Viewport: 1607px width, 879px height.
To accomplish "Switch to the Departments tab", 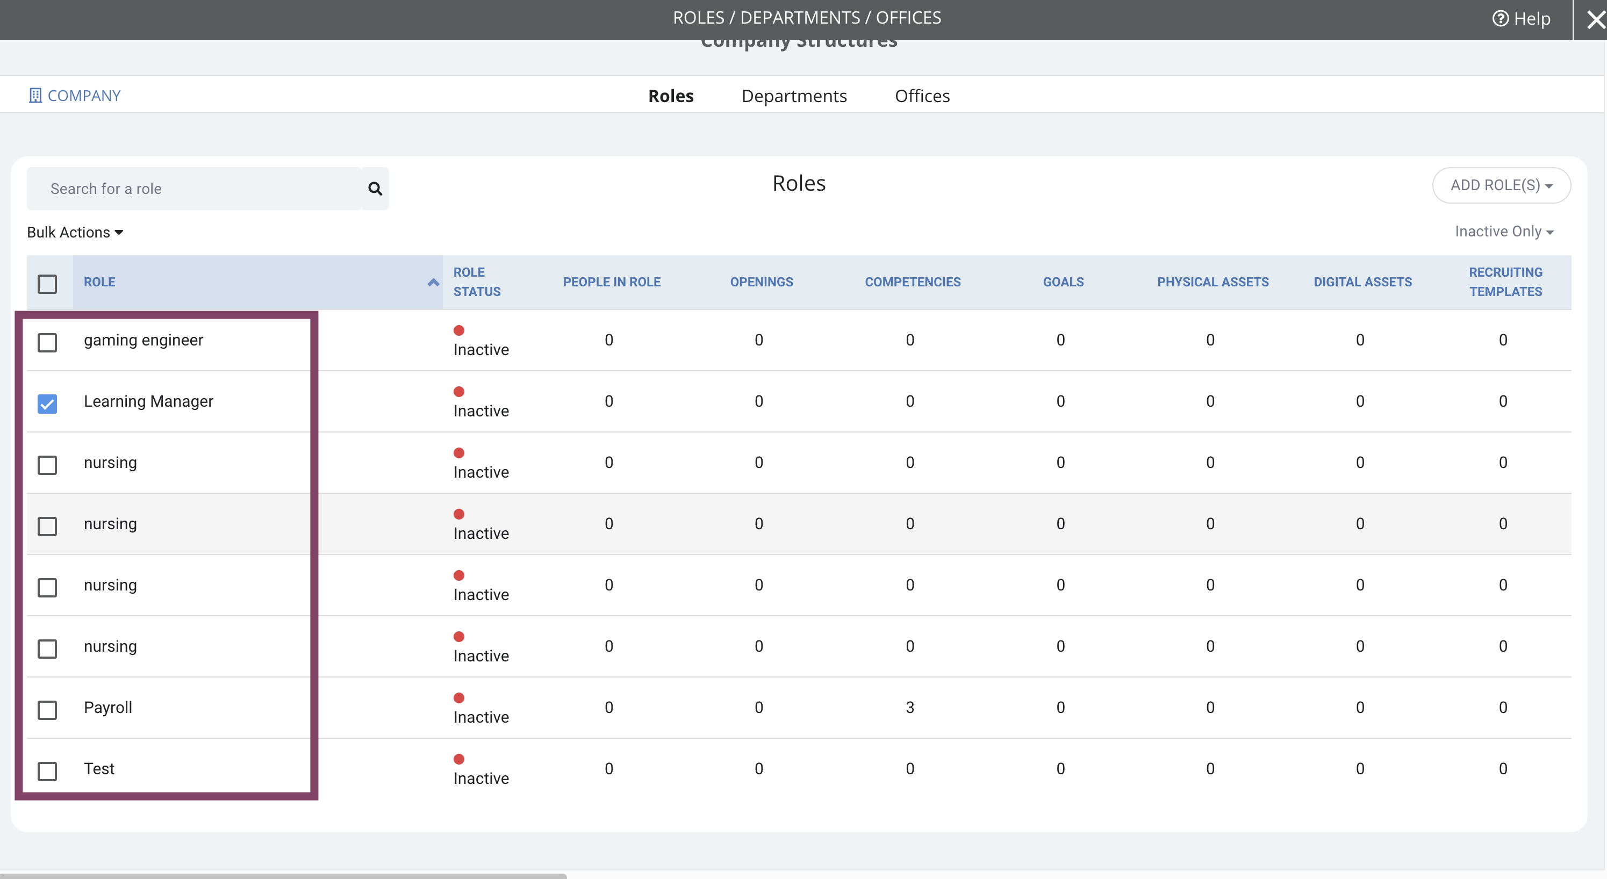I will click(x=794, y=96).
